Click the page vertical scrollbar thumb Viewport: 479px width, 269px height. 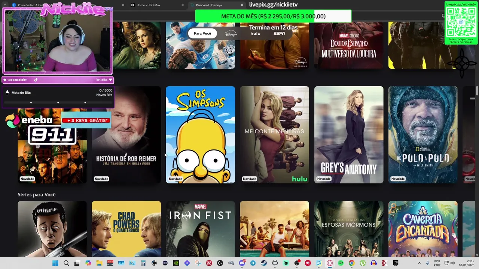click(477, 91)
